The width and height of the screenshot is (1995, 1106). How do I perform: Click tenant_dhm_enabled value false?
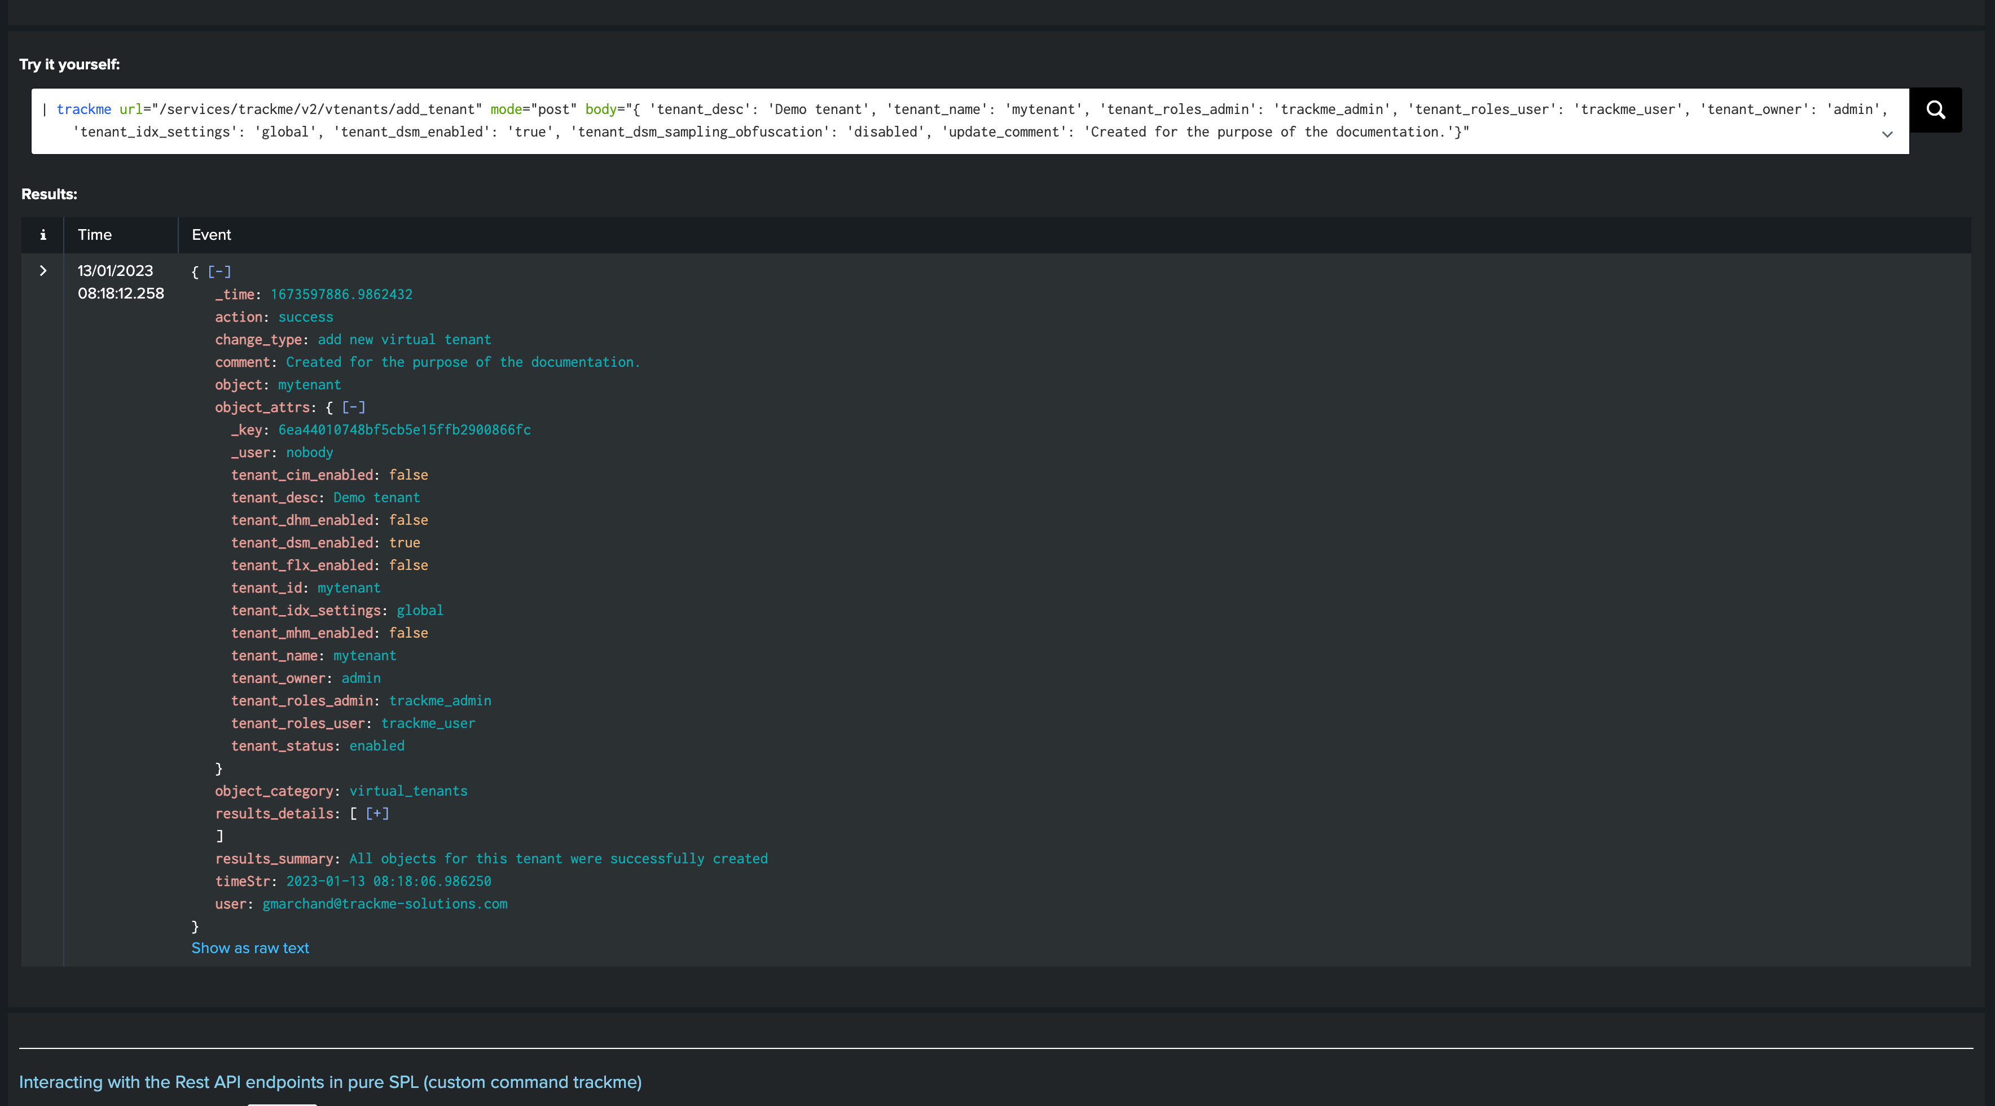(x=408, y=520)
